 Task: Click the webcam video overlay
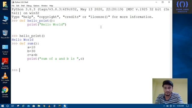coord(170,91)
